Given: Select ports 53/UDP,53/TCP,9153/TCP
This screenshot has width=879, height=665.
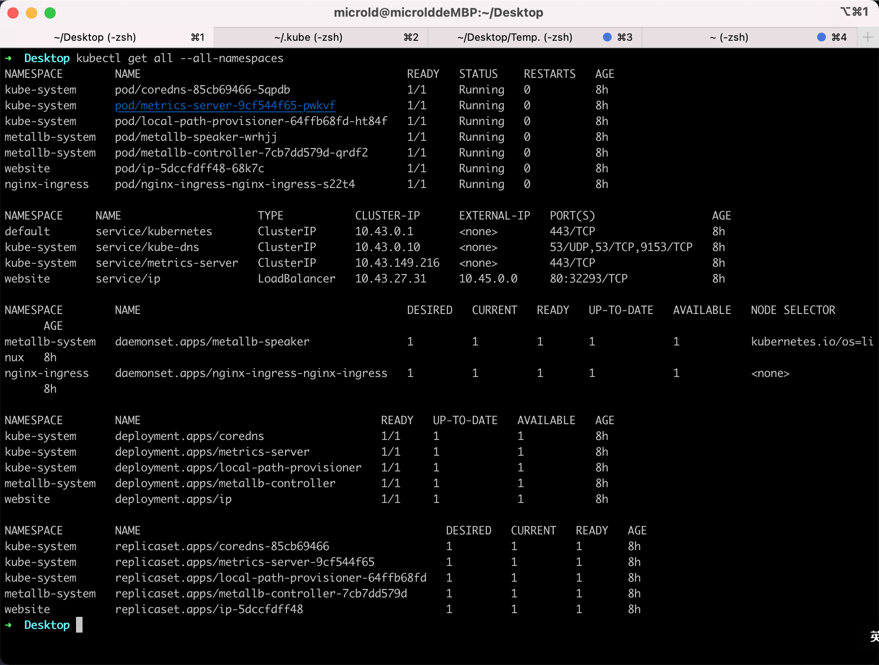Looking at the screenshot, I should (621, 247).
